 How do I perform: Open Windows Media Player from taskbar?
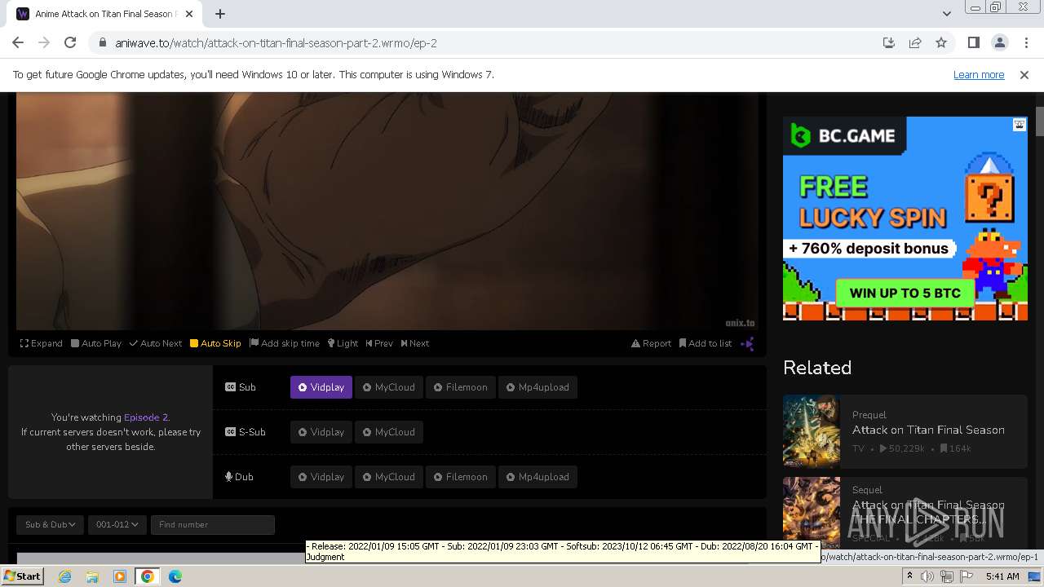pos(119,576)
